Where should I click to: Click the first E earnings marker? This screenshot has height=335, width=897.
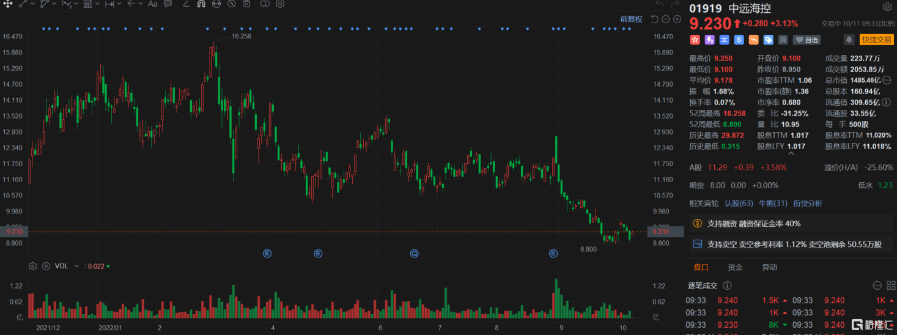point(267,253)
